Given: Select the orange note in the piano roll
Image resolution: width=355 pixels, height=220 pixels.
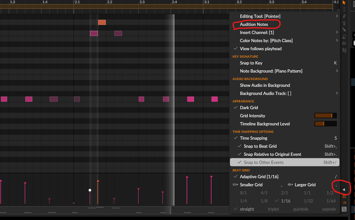Looking at the screenshot, I should click(x=102, y=22).
